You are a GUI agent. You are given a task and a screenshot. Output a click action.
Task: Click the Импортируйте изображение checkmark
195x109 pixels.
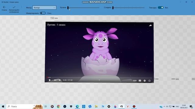click(x=14, y=7)
